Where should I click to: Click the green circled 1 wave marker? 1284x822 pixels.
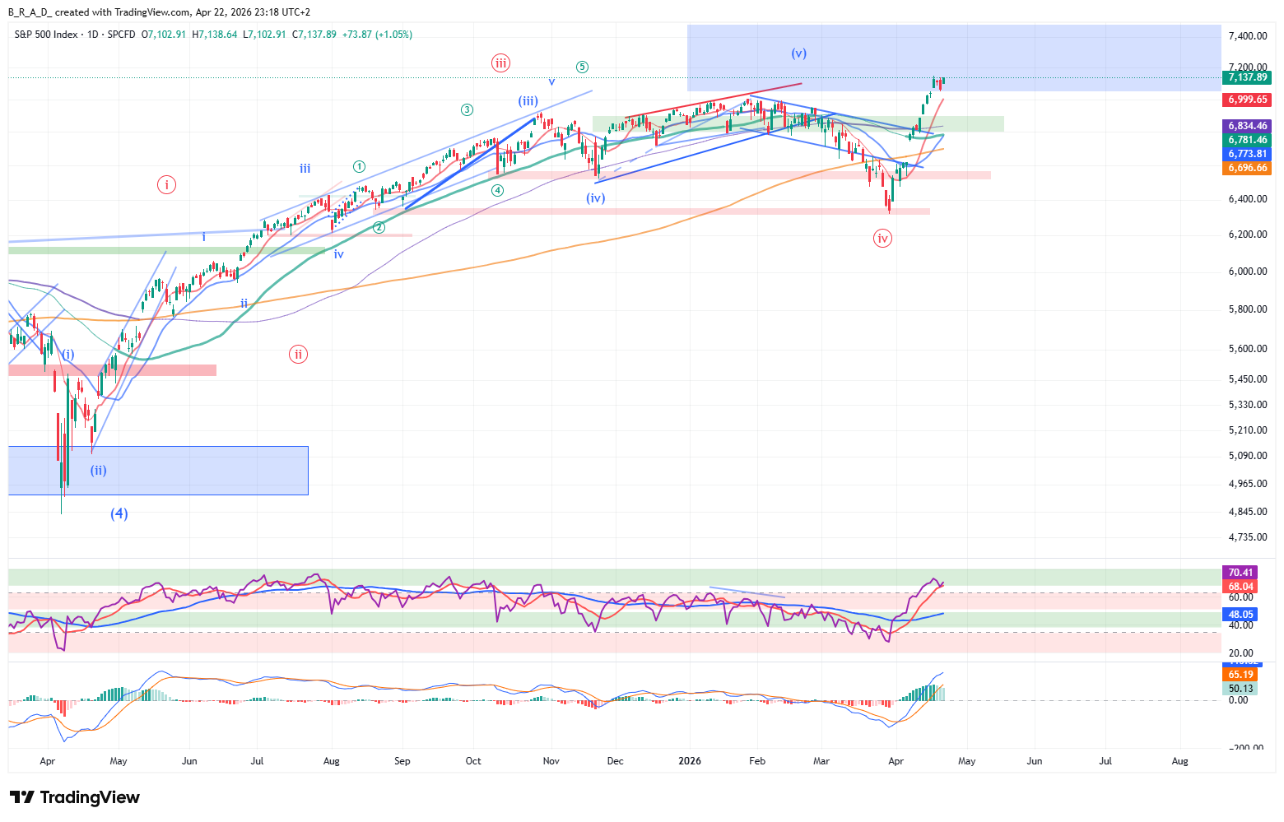[359, 166]
